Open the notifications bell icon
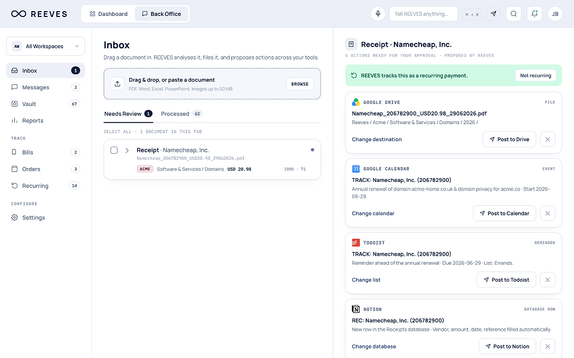 click(535, 14)
